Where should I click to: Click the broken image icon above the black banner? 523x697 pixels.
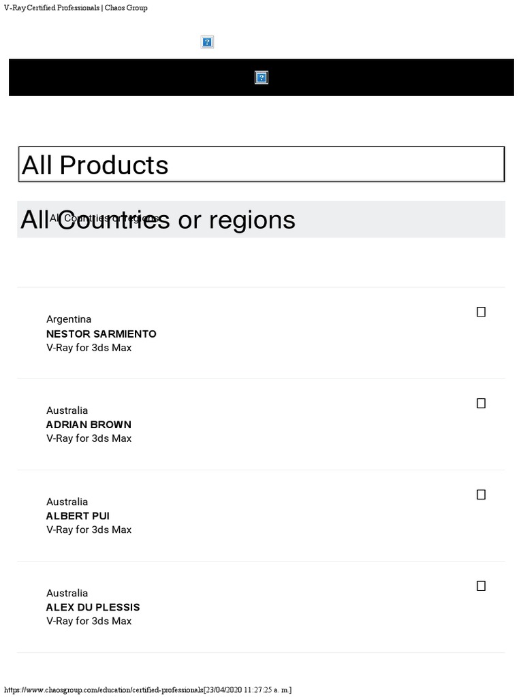click(x=208, y=42)
